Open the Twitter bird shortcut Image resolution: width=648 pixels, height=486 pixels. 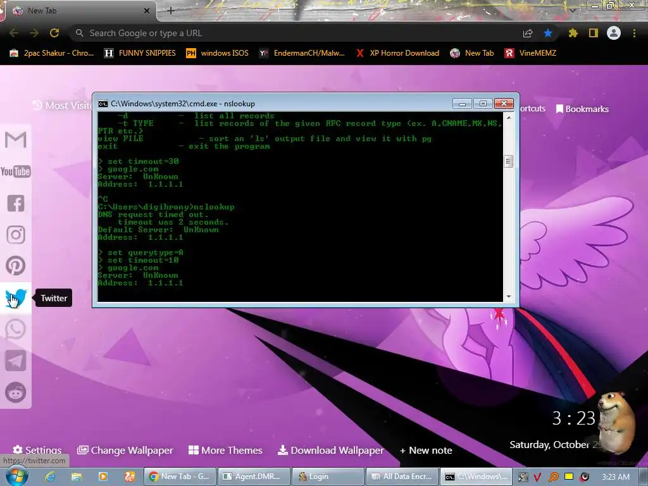16,297
